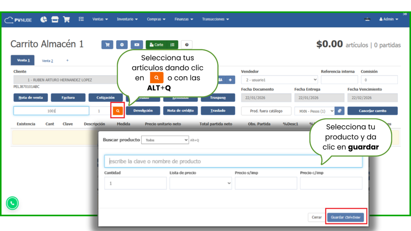Open the Inventario menu
This screenshot has height=231, width=411.
pos(127,19)
